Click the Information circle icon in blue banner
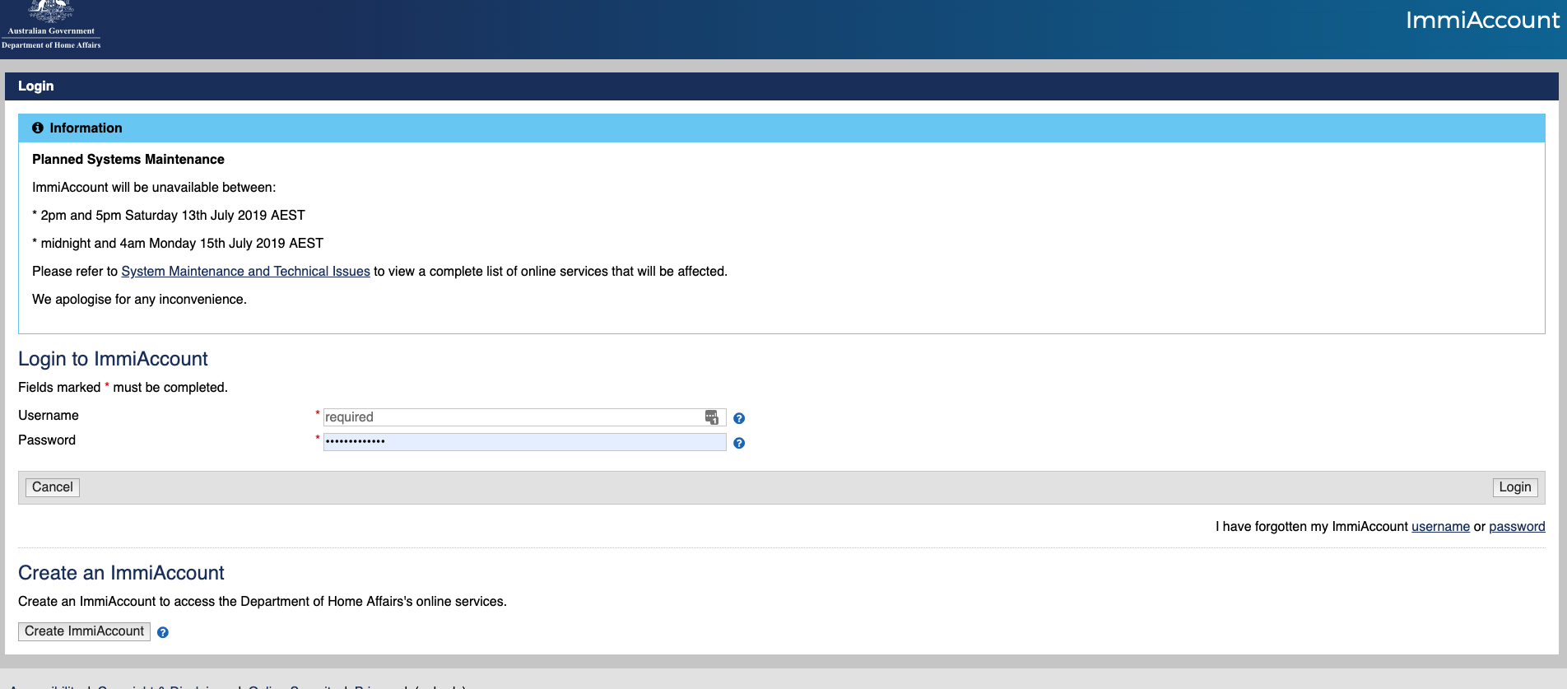This screenshot has height=689, width=1567. [38, 128]
